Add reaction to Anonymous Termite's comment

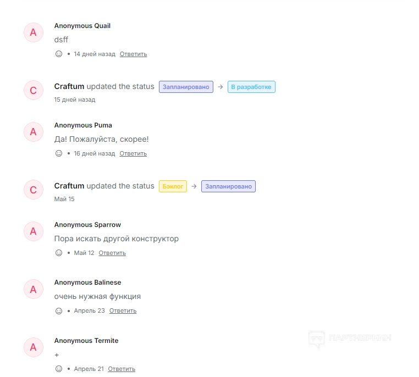[59, 369]
